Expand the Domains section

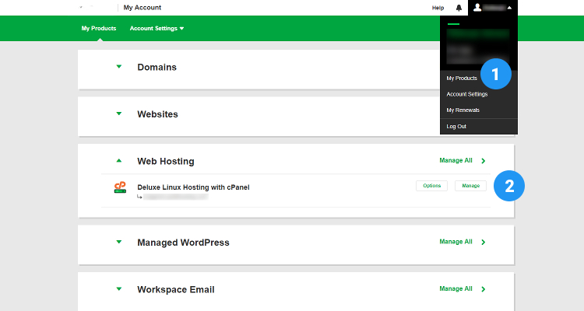coord(119,67)
